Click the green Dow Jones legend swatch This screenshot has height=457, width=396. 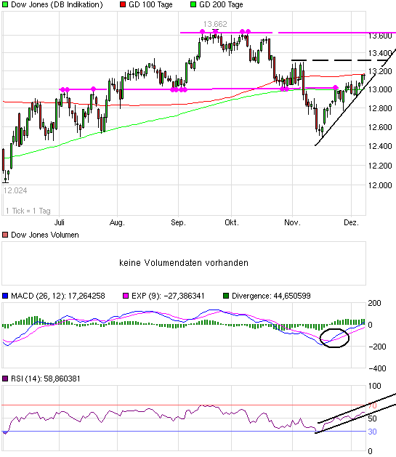(x=5, y=4)
